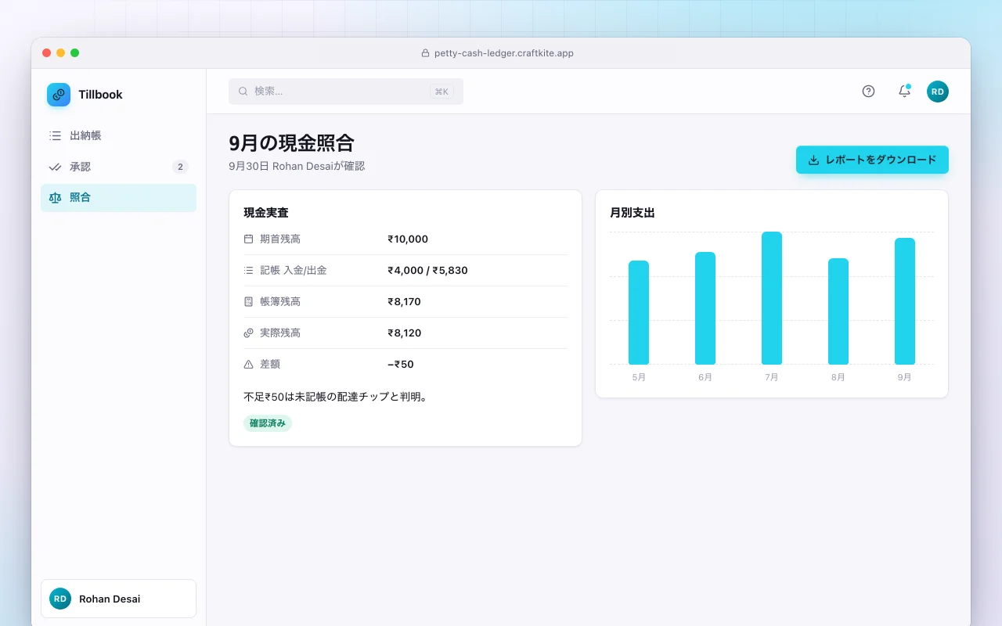Click the 9月の現金照合 page heading
Image resolution: width=1002 pixels, height=626 pixels.
point(291,143)
